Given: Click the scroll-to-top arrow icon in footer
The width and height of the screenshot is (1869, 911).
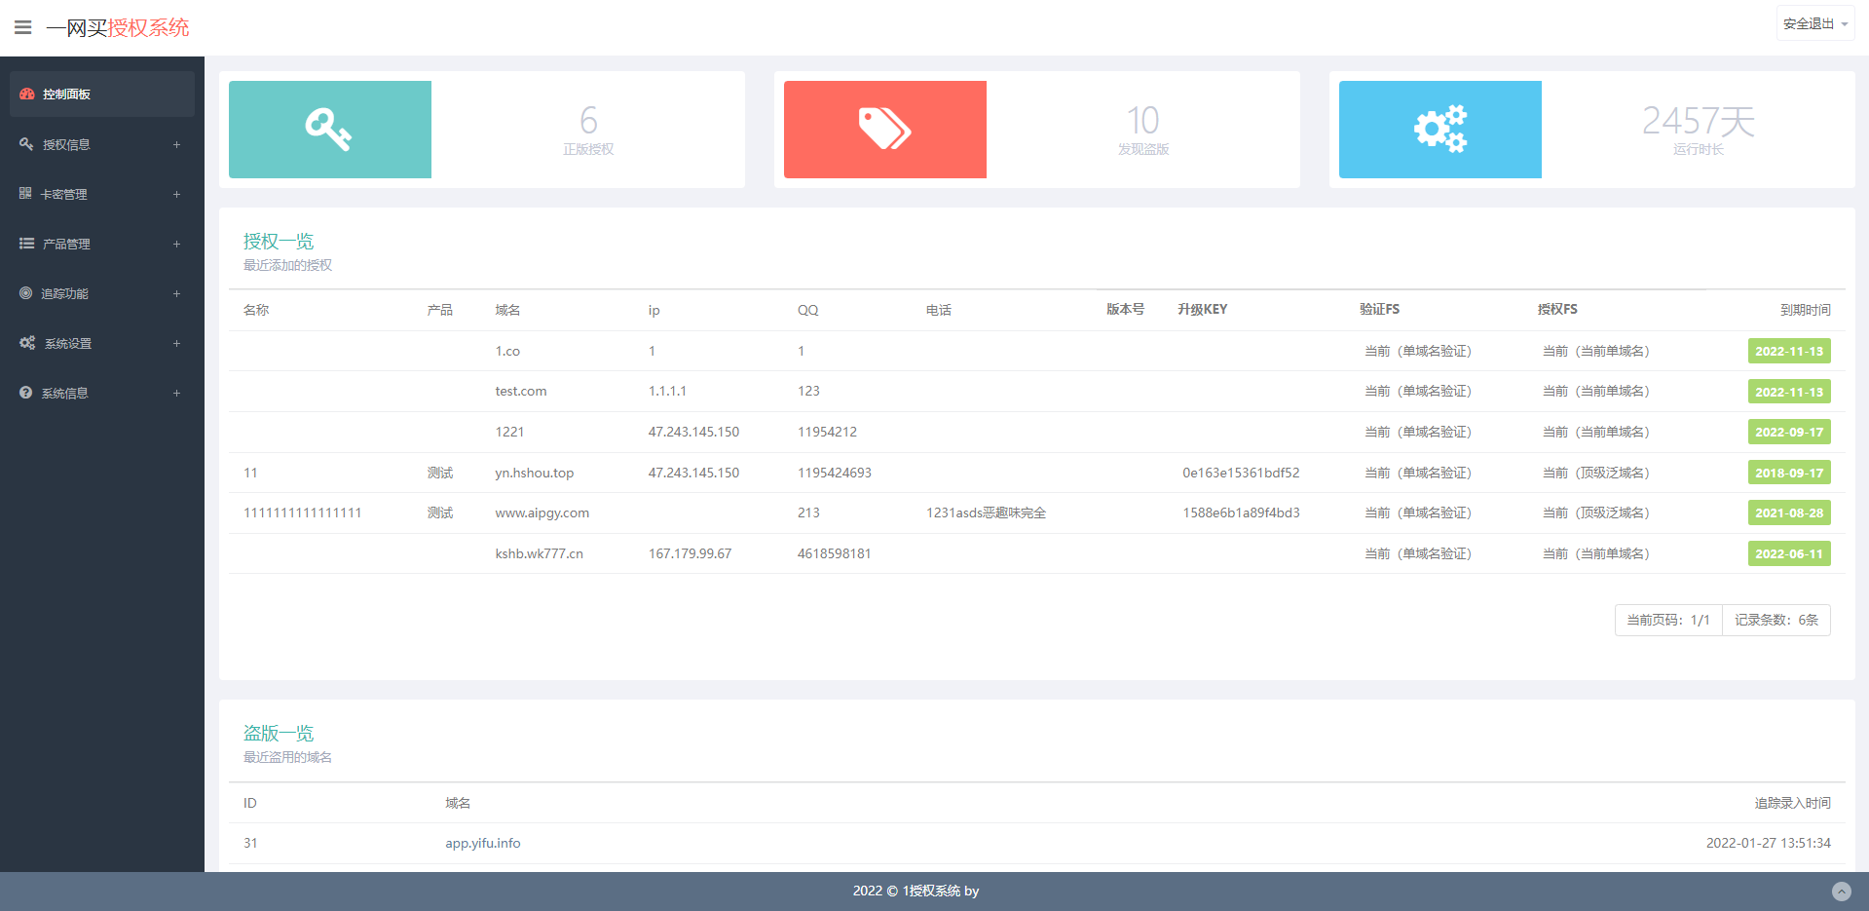Looking at the screenshot, I should (1841, 891).
